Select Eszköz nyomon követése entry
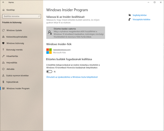Image resolution: width=164 pixels, height=131 pixels. (x=22, y=76)
